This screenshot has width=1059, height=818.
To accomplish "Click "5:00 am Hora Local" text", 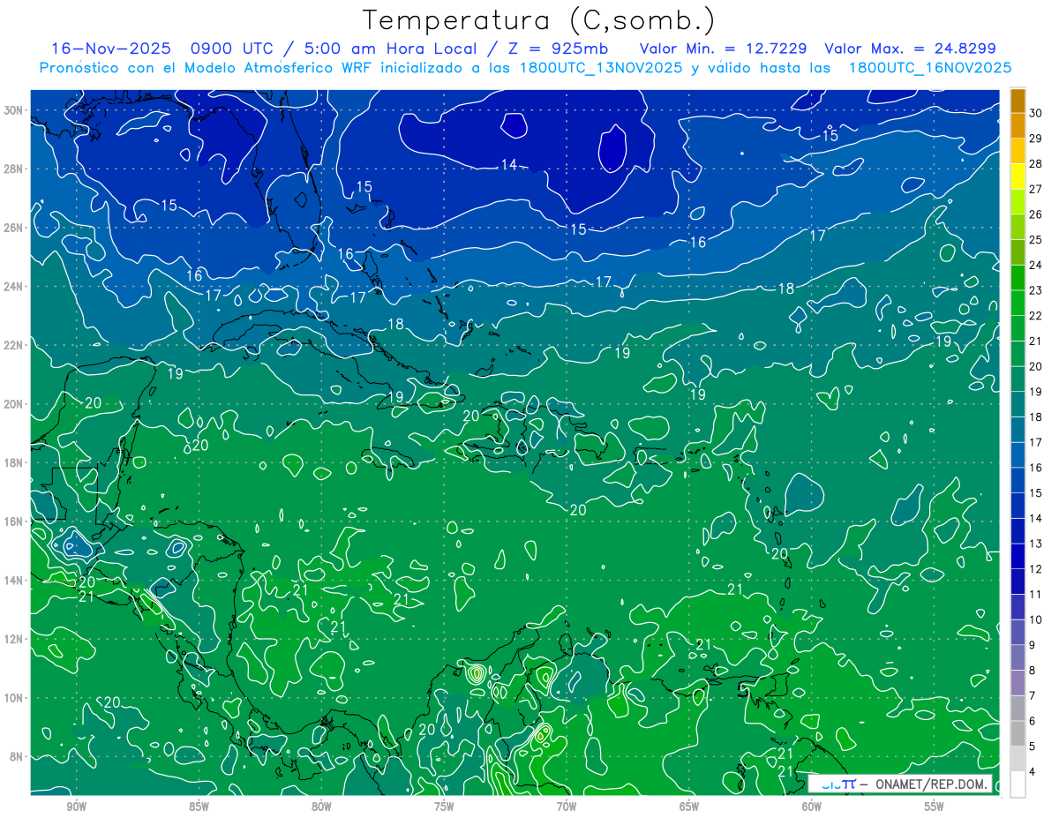I will pyautogui.click(x=386, y=49).
